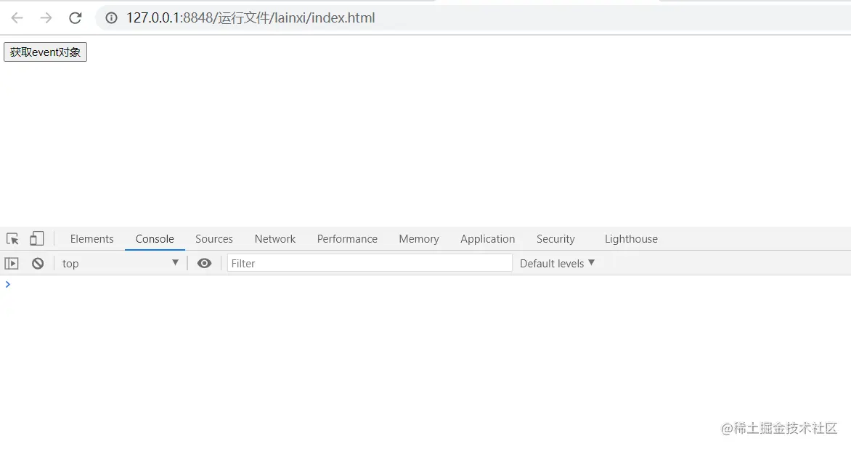The image size is (851, 449).
Task: Open the Application tab
Action: 488,239
